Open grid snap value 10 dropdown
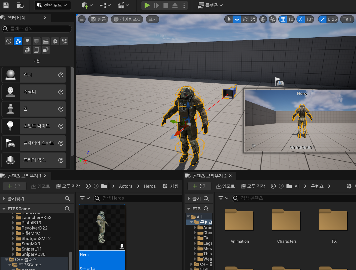The height and width of the screenshot is (270, 356). [291, 19]
